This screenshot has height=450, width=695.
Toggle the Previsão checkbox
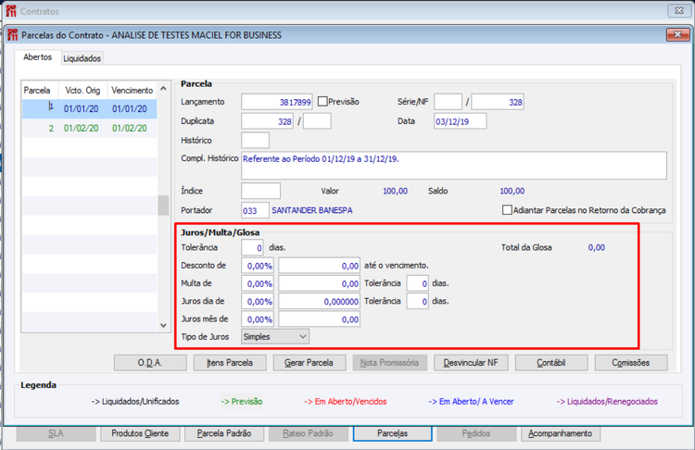pos(322,102)
